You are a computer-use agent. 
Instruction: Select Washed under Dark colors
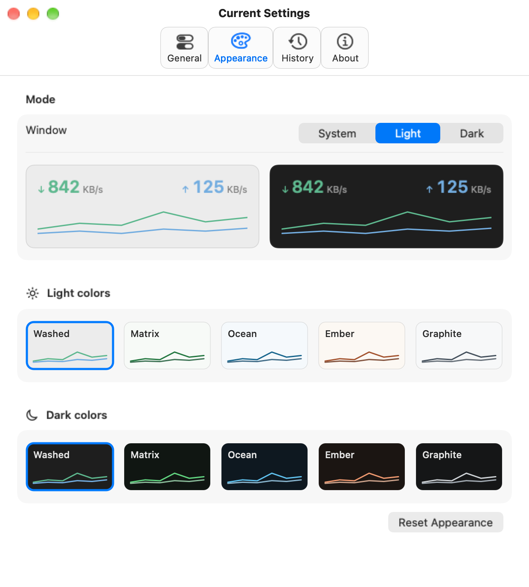pos(70,467)
